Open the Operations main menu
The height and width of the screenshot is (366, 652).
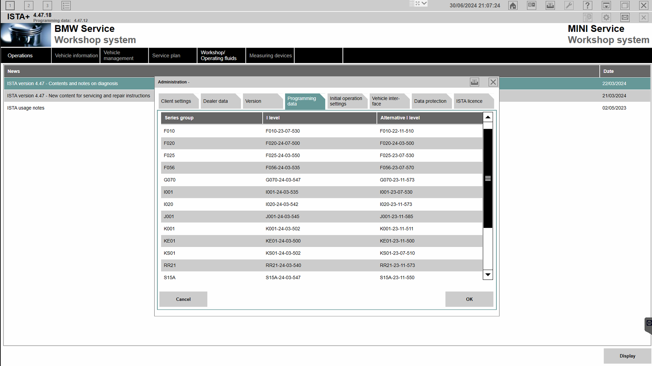pos(26,56)
